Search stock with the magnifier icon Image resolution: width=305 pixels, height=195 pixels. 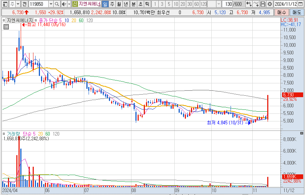pos(57,4)
